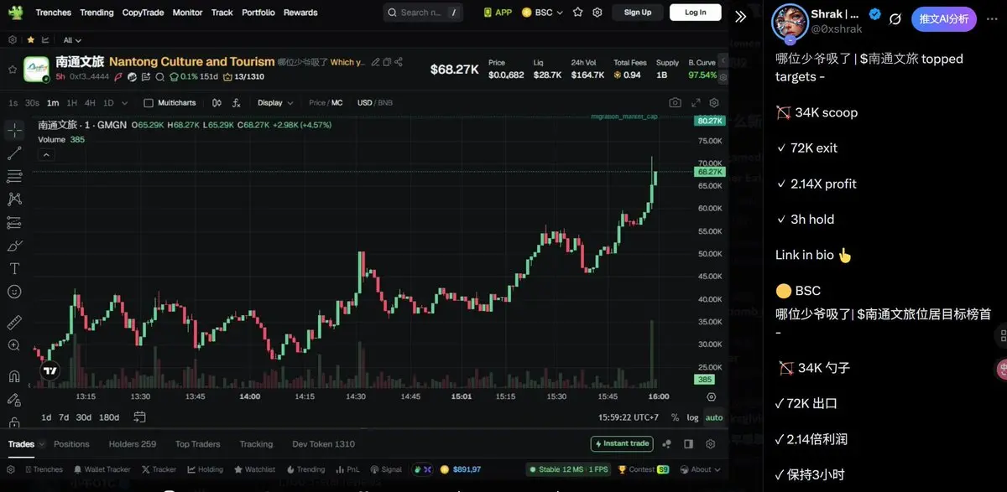Click the 推文AI分析 button
The image size is (1007, 492).
(x=943, y=18)
